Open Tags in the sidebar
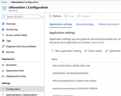Screen dimensions: 121x96 pos(8,41)
